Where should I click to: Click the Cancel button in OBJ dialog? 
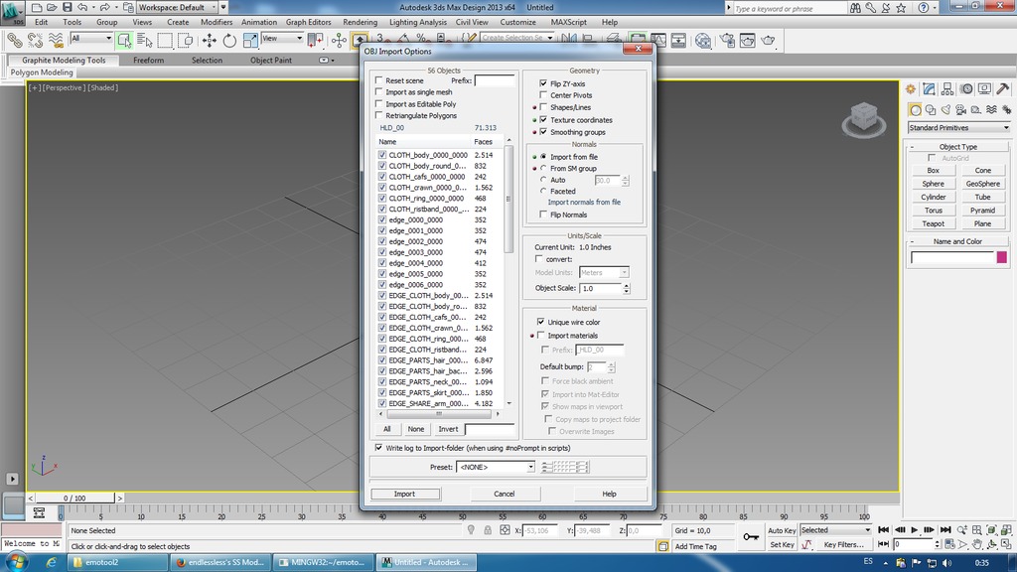coord(504,495)
